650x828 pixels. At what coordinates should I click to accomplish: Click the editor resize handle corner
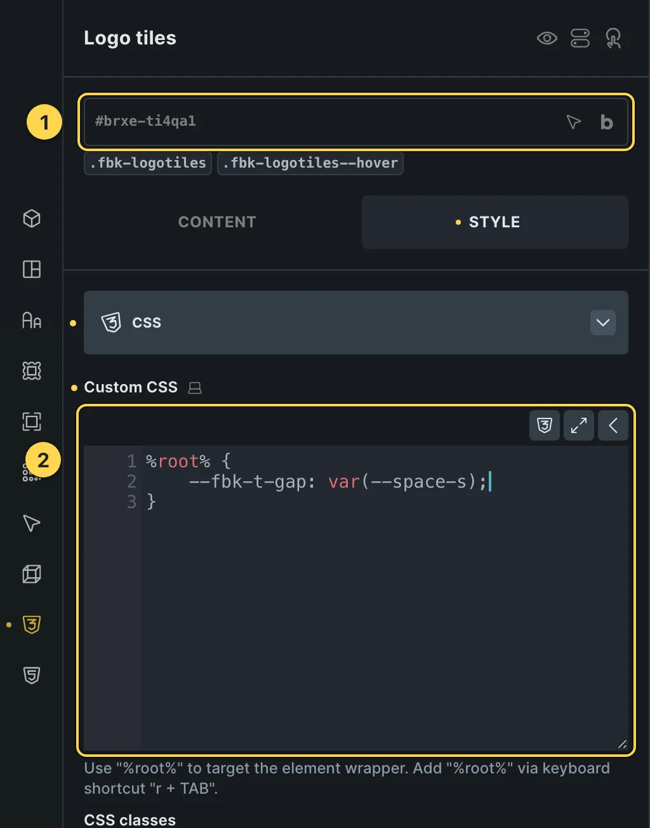pos(622,744)
